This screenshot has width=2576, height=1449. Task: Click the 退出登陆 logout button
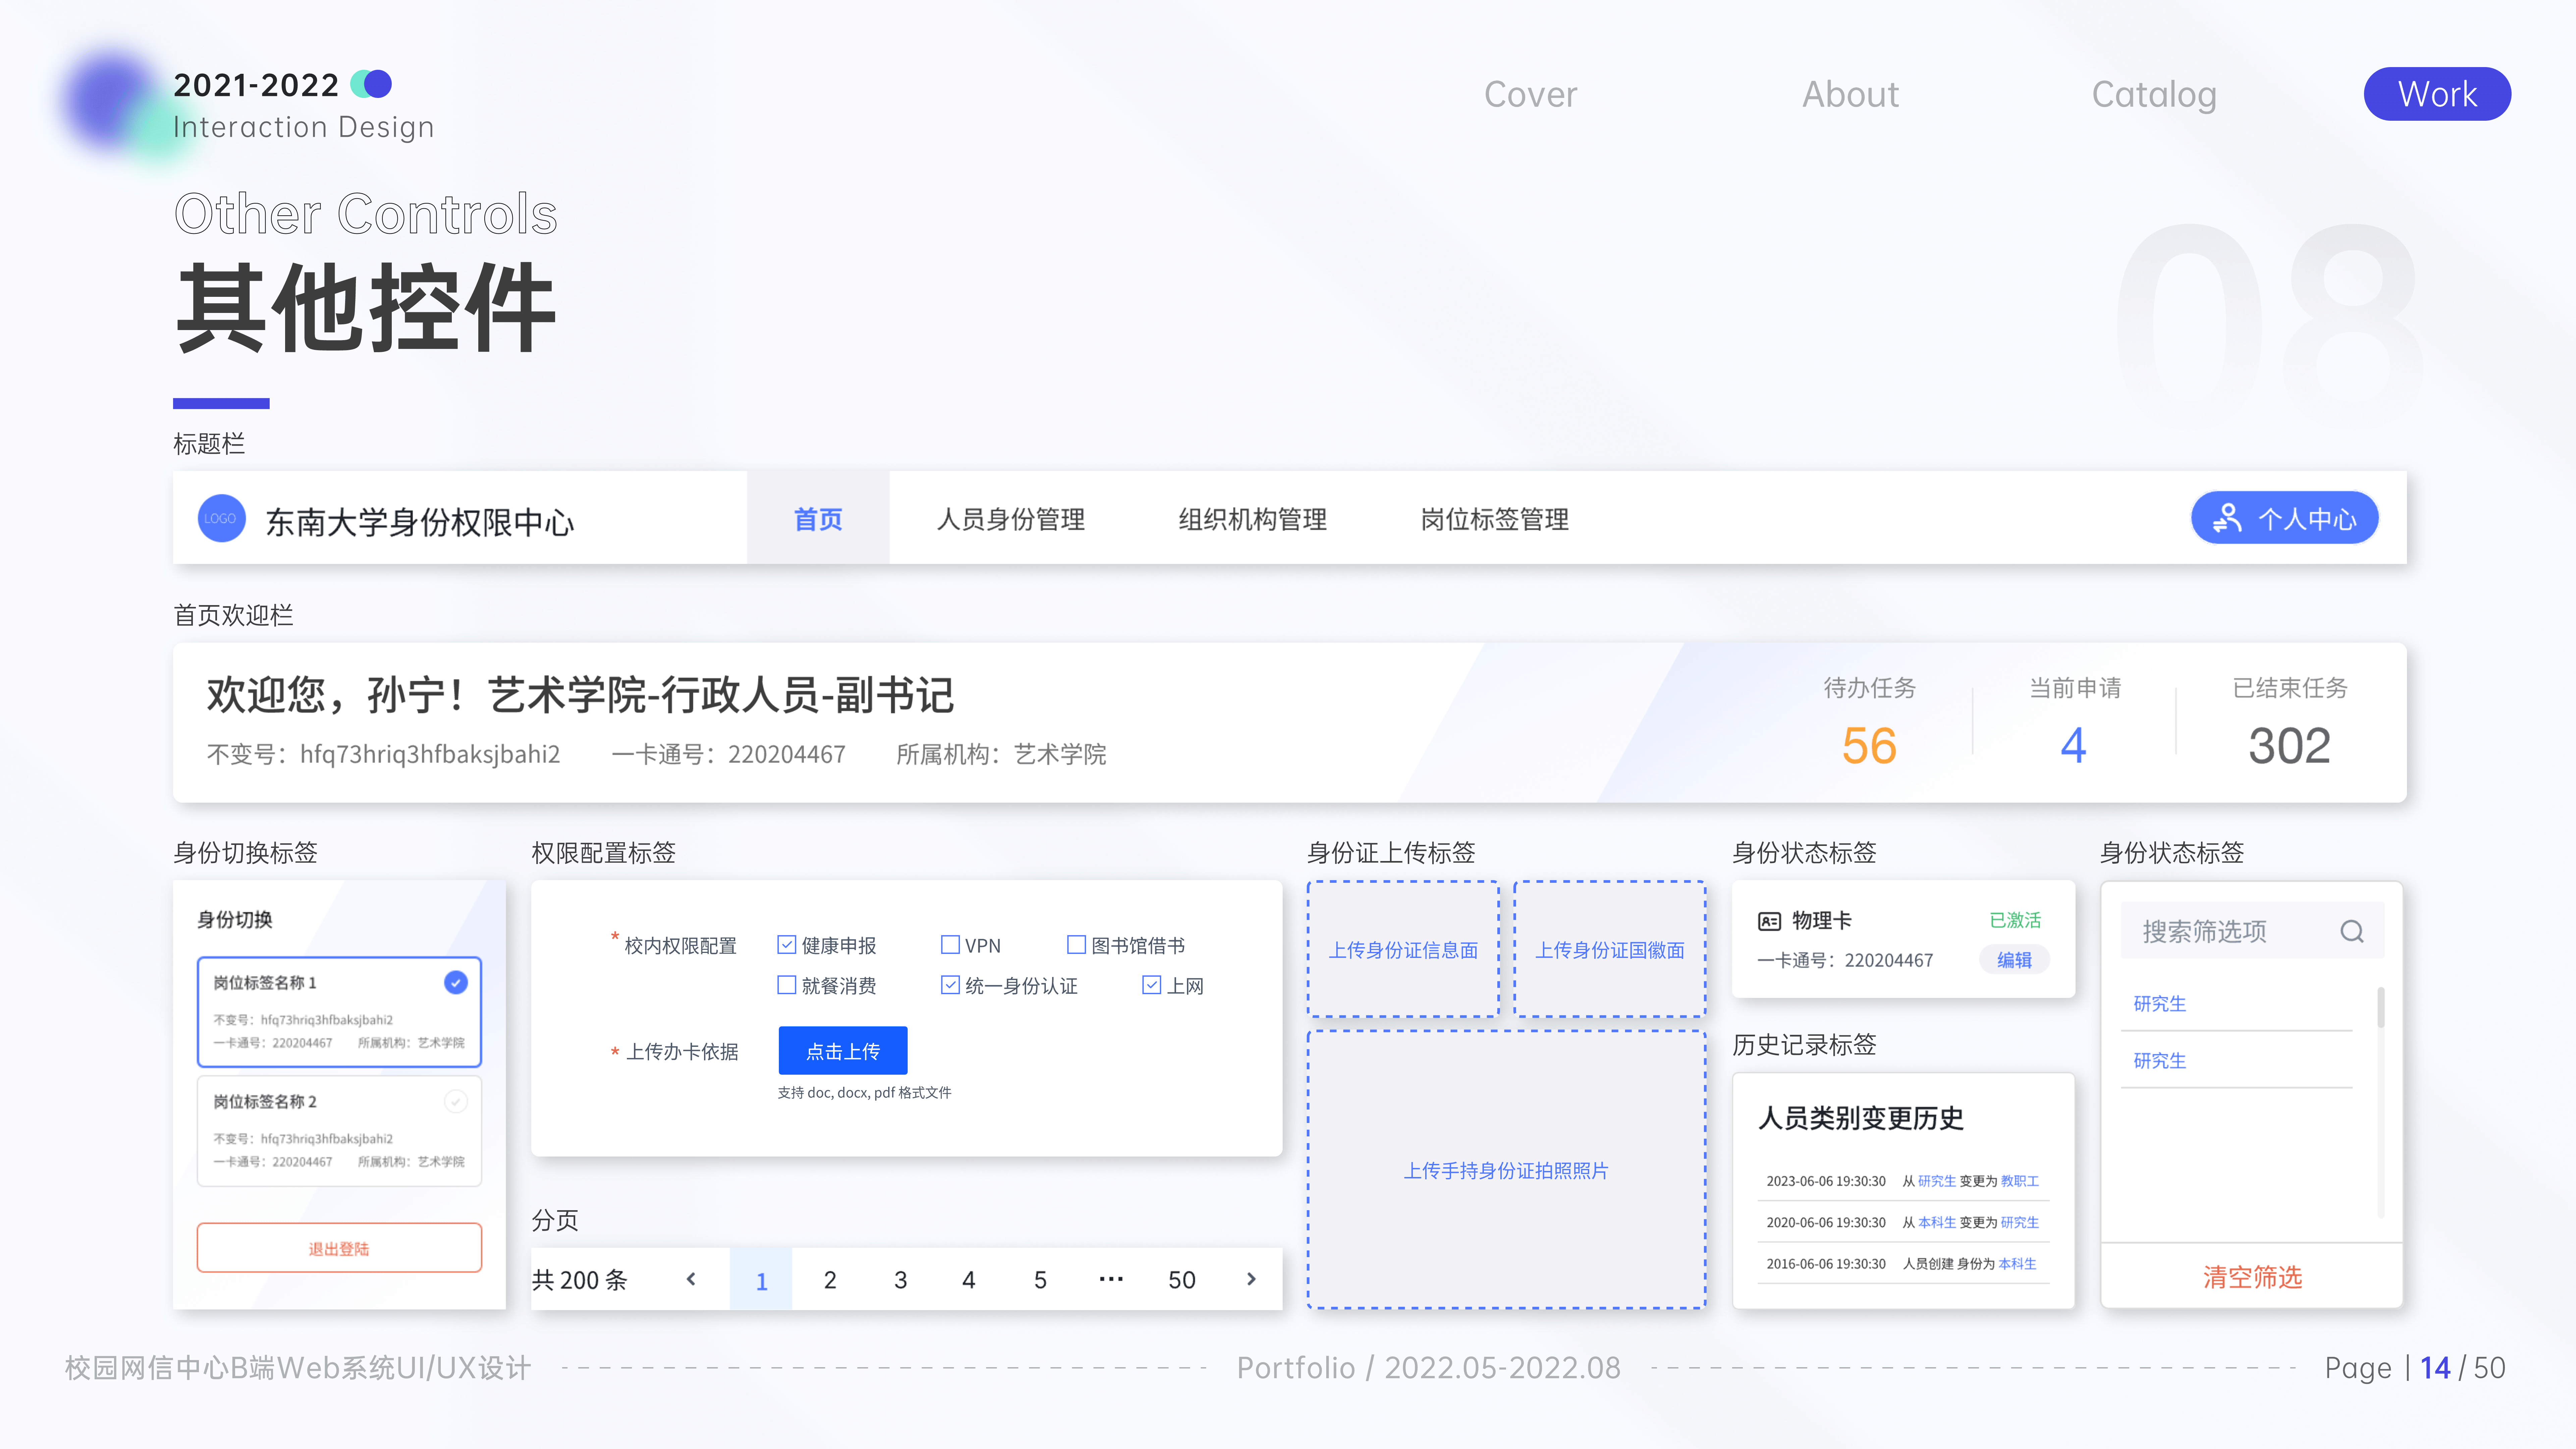[339, 1248]
